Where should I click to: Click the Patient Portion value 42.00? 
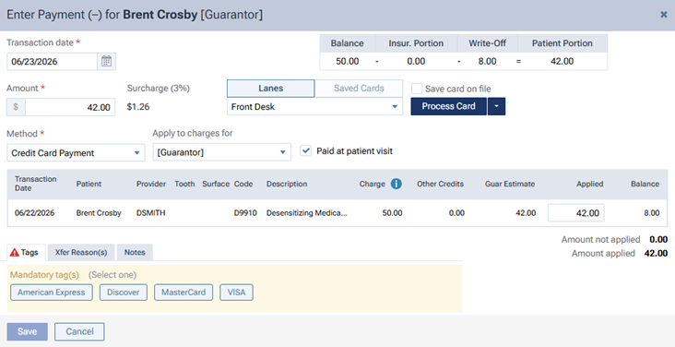pyautogui.click(x=562, y=61)
